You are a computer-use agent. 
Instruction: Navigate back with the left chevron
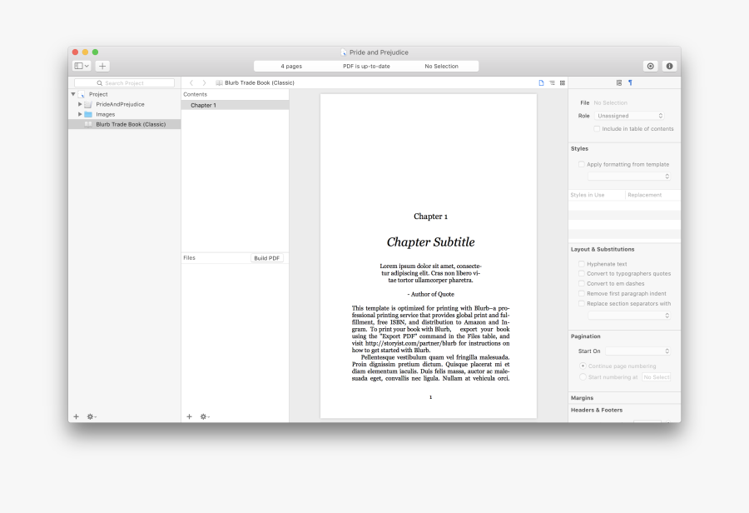click(191, 83)
